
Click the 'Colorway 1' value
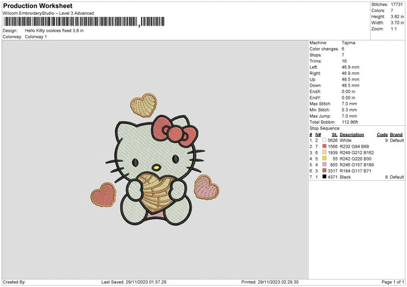coord(36,37)
